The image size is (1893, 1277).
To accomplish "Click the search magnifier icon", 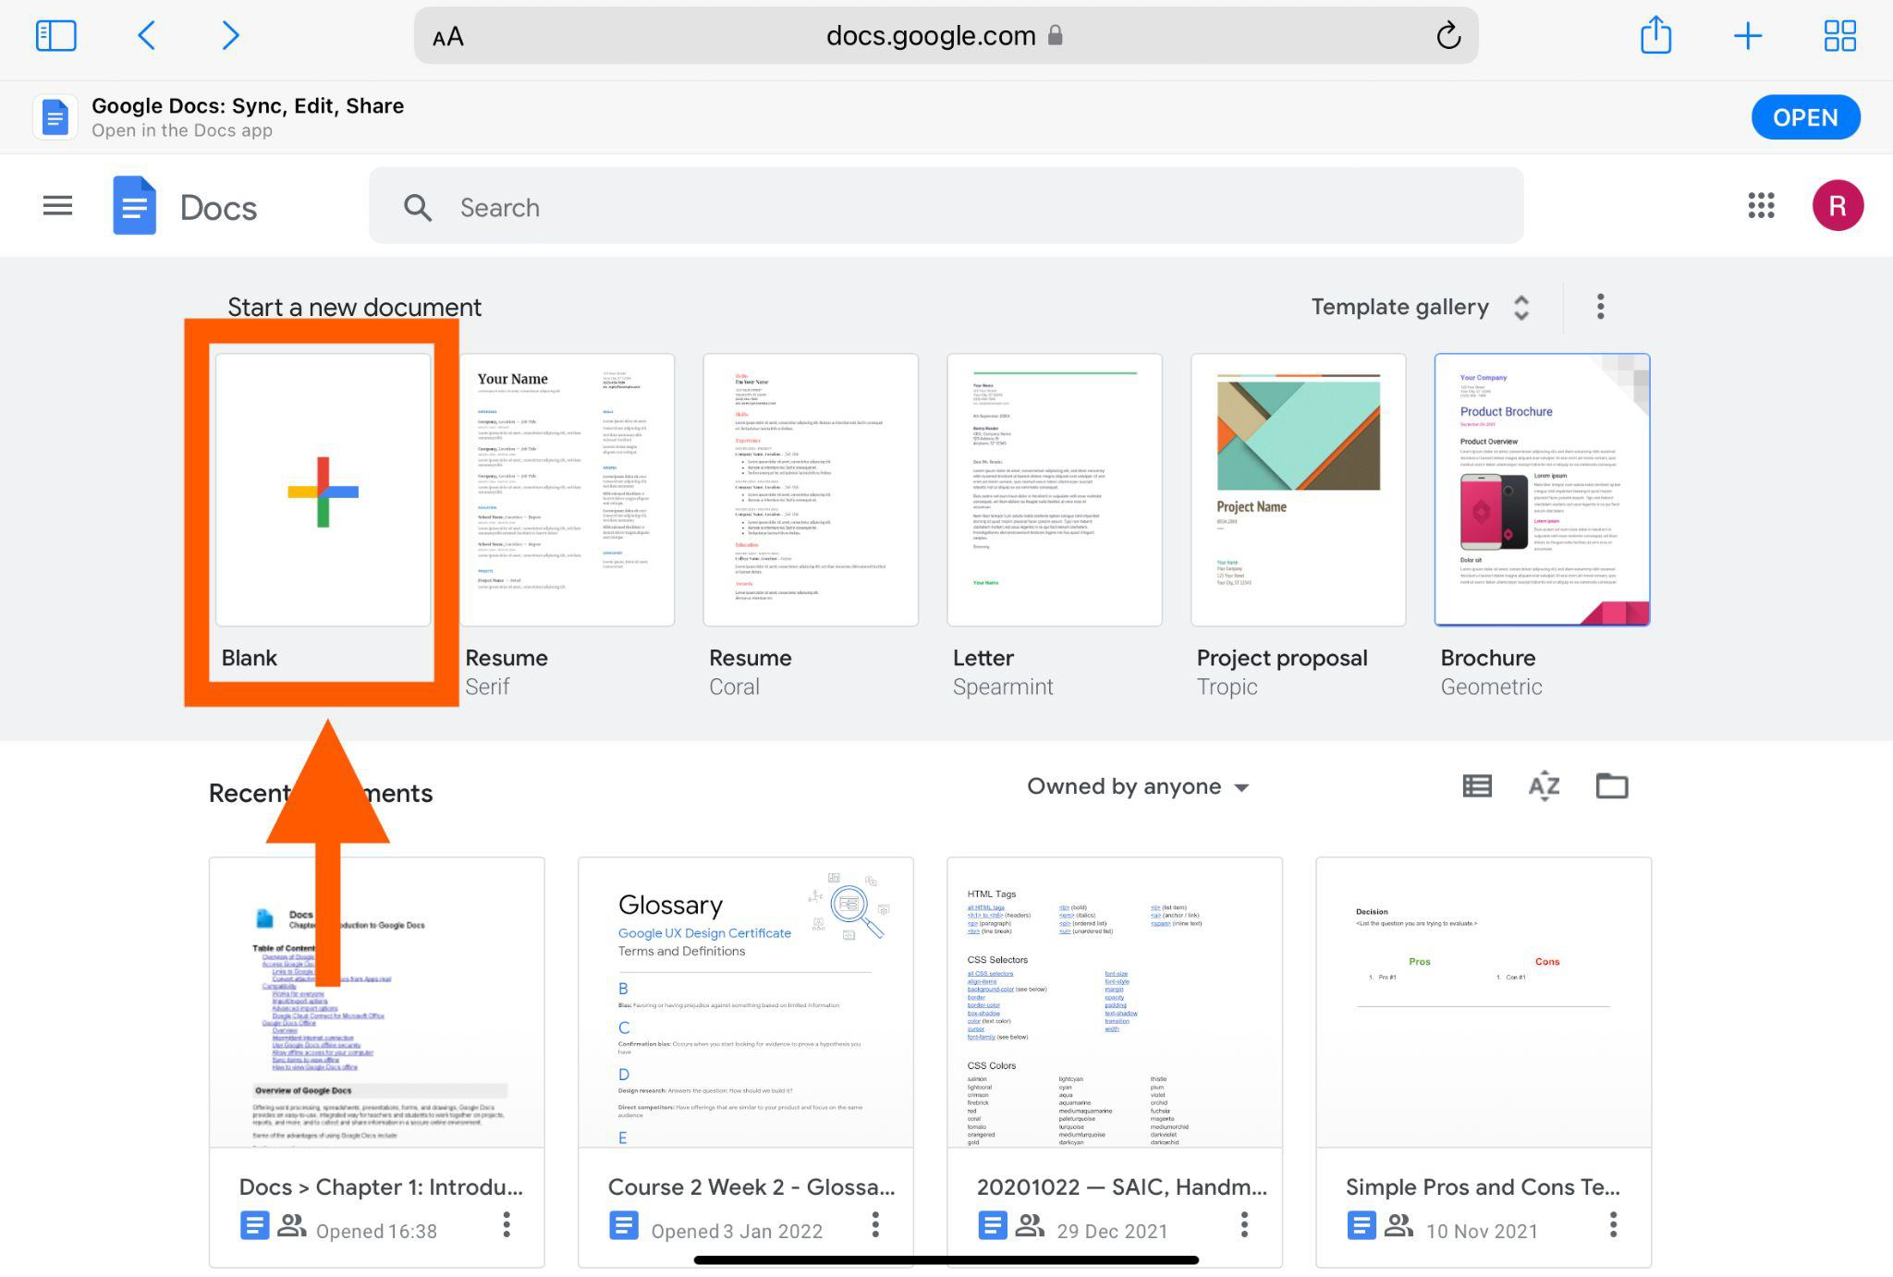I will 418,207.
